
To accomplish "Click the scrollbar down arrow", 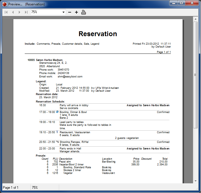I will click(x=196, y=181).
